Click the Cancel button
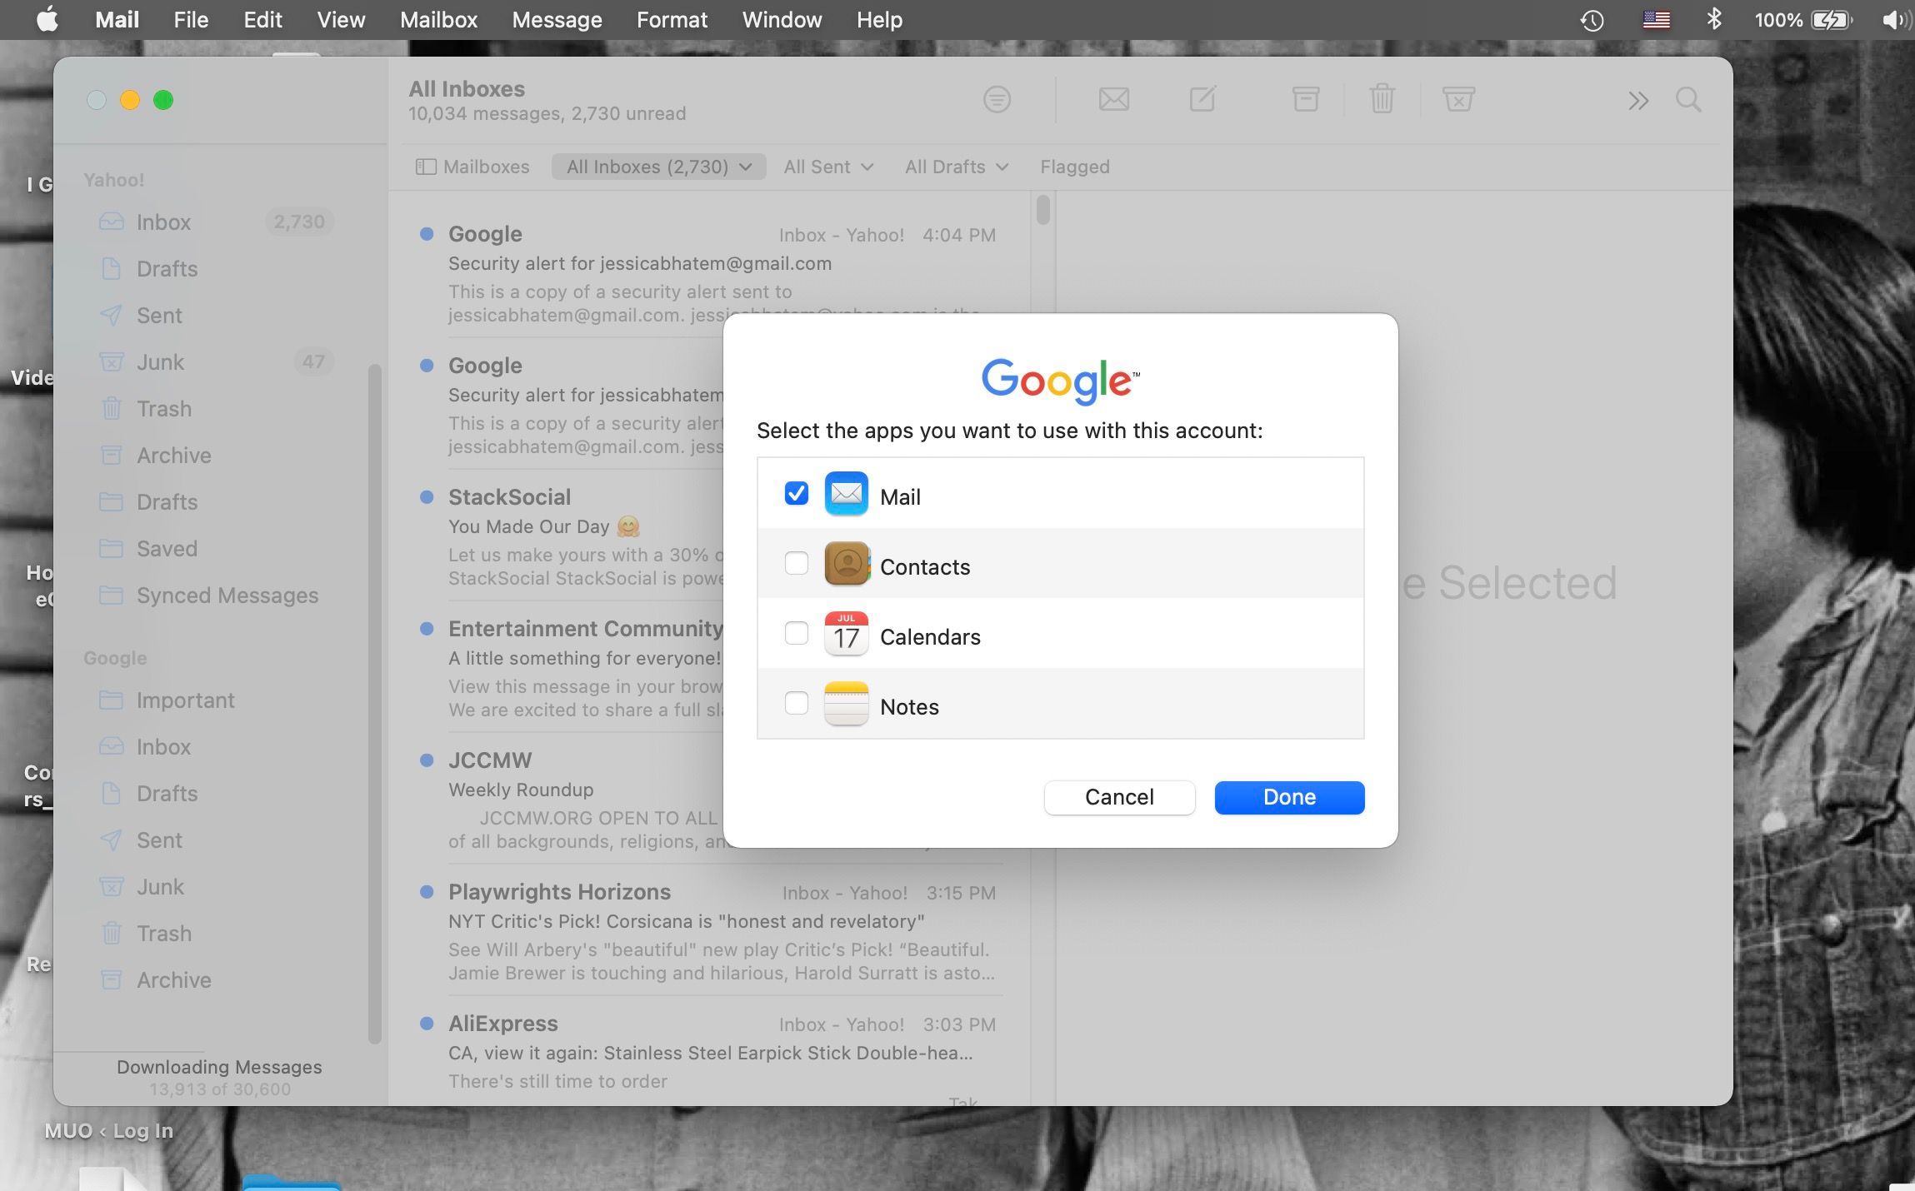Image resolution: width=1915 pixels, height=1191 pixels. (1118, 797)
